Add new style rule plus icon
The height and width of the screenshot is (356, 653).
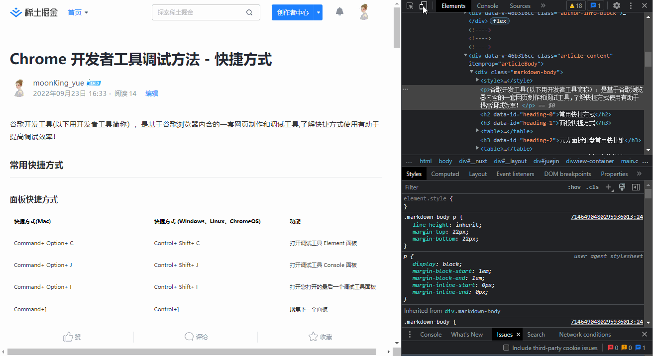point(608,187)
